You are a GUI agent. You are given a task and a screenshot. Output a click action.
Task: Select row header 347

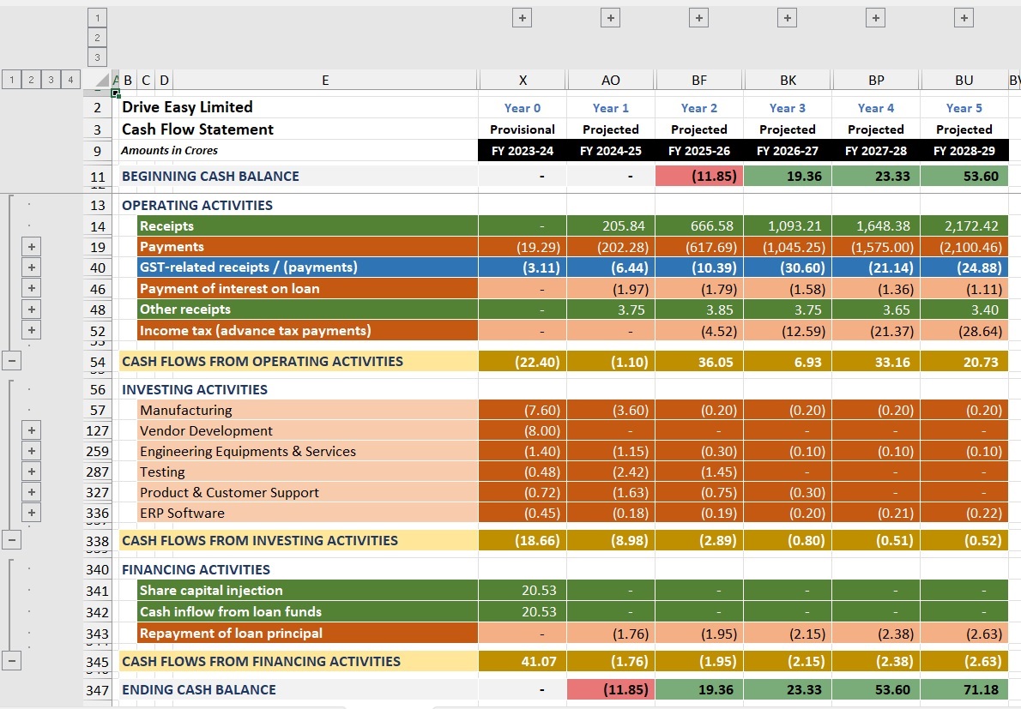pyautogui.click(x=98, y=690)
